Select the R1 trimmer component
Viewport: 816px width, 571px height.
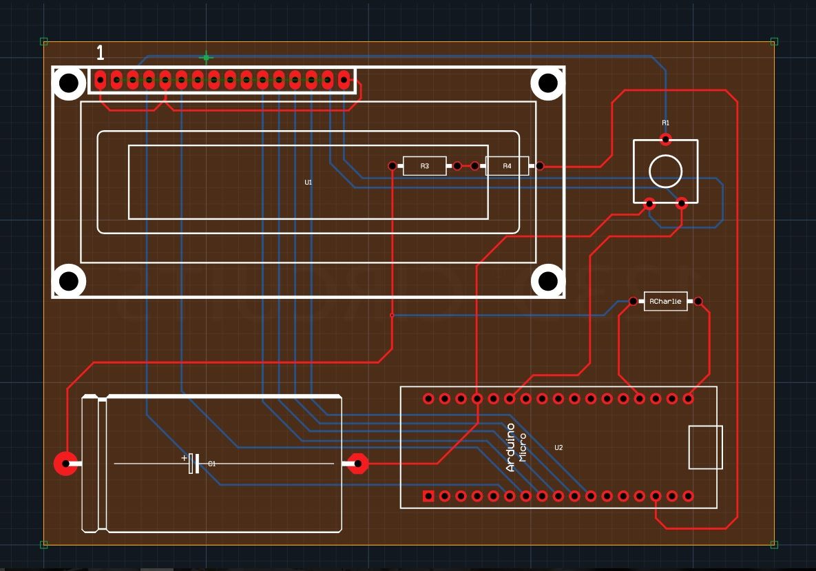tap(665, 169)
